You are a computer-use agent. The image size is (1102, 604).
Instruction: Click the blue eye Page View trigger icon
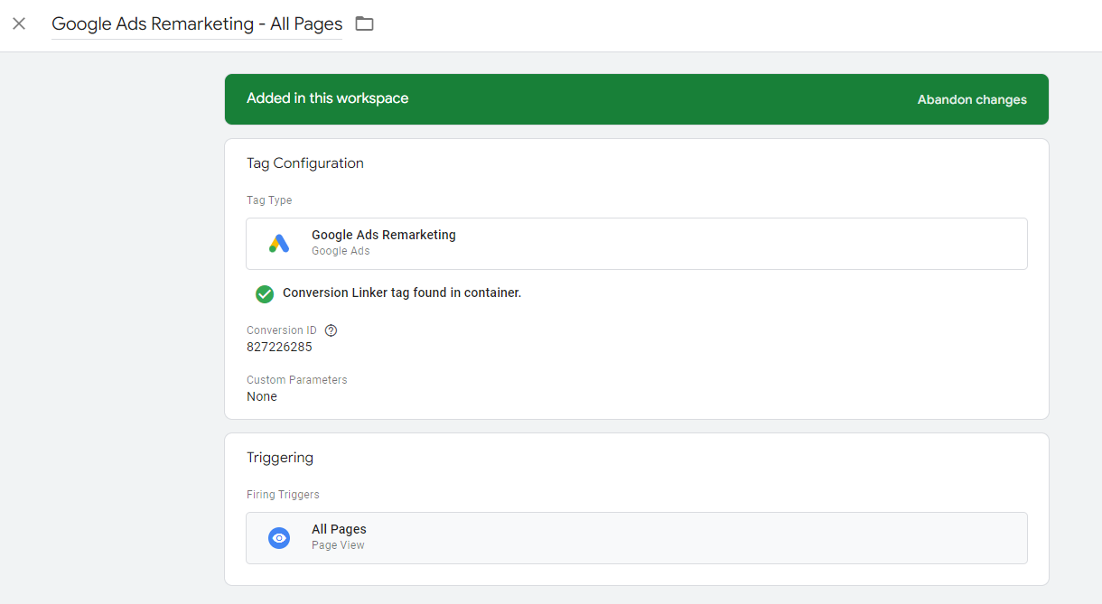tap(279, 538)
